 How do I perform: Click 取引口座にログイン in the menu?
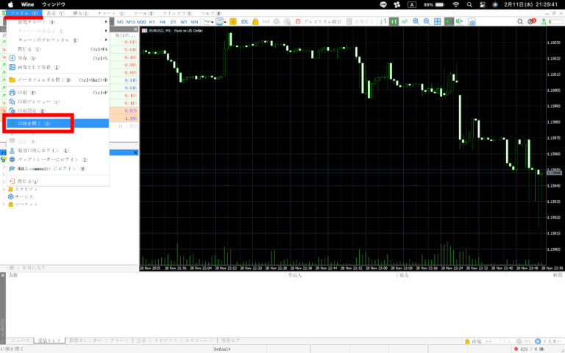pyautogui.click(x=43, y=150)
